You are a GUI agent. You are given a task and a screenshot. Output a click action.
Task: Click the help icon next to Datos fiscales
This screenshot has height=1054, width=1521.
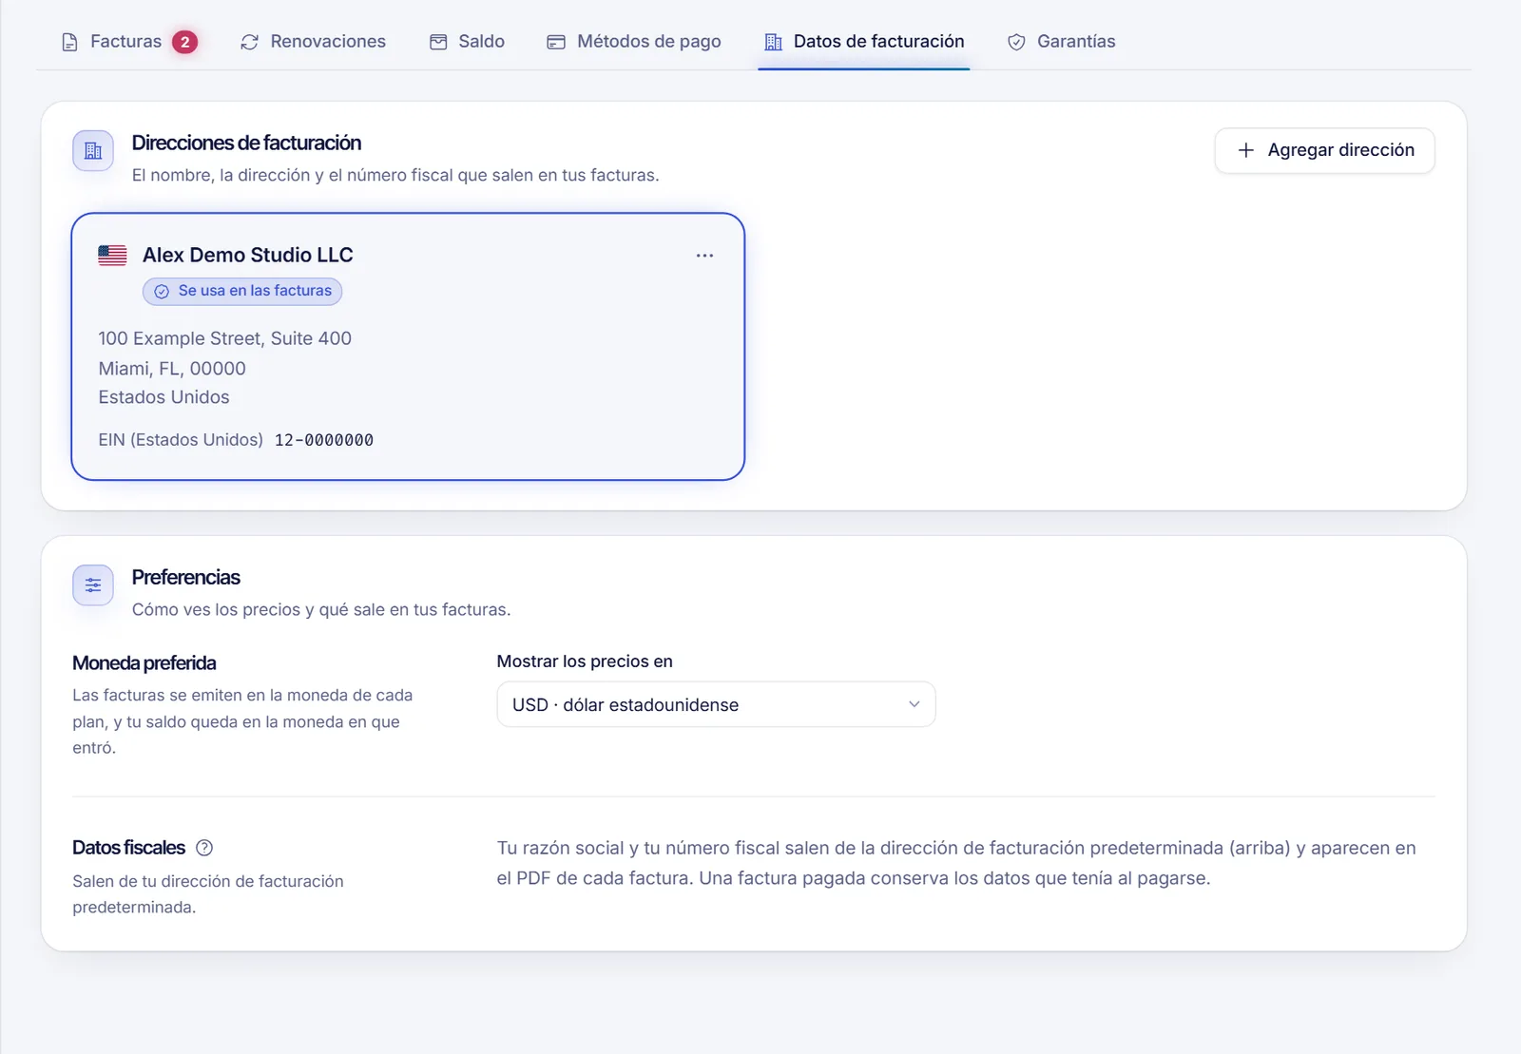click(204, 848)
